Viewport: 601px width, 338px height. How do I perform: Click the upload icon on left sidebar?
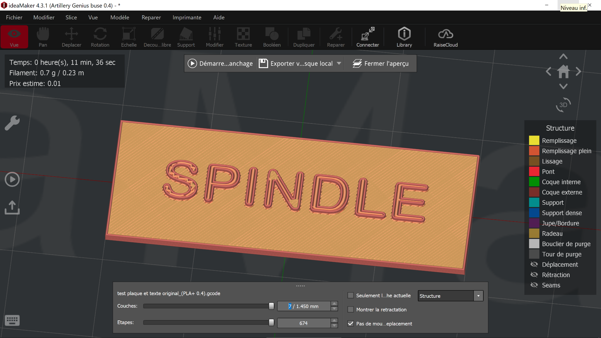pyautogui.click(x=12, y=207)
